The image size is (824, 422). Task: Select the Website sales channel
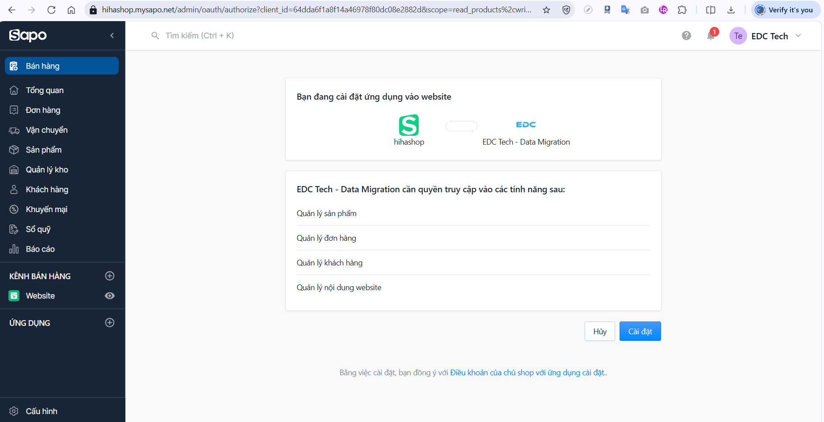tap(40, 296)
